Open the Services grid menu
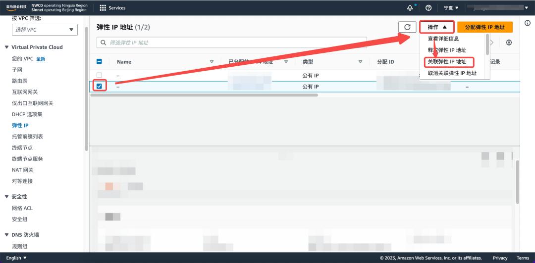The width and height of the screenshot is (535, 263). (x=112, y=8)
